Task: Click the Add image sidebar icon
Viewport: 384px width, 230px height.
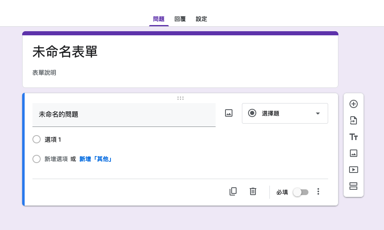Action: [353, 153]
